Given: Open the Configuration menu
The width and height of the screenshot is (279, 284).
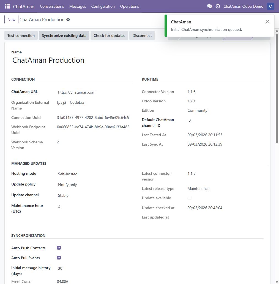Looking at the screenshot, I should click(103, 6).
